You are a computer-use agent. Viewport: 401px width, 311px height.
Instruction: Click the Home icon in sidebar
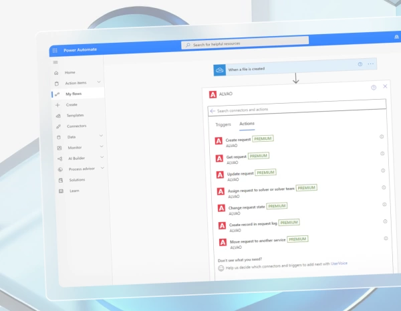pos(57,72)
